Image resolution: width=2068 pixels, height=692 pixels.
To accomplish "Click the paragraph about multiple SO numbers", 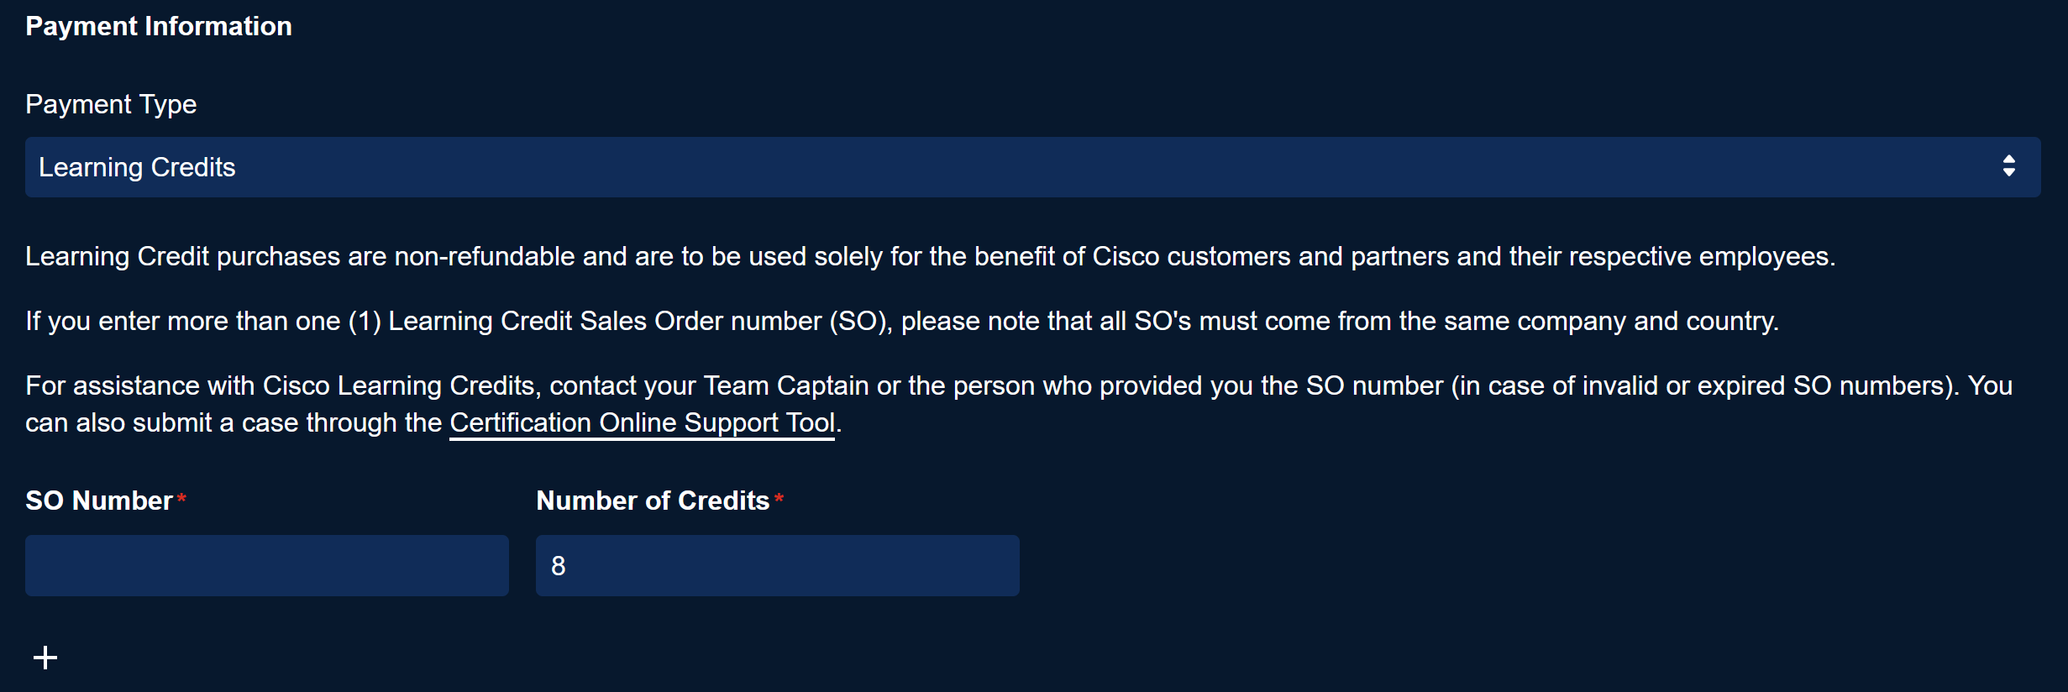I will tap(901, 321).
